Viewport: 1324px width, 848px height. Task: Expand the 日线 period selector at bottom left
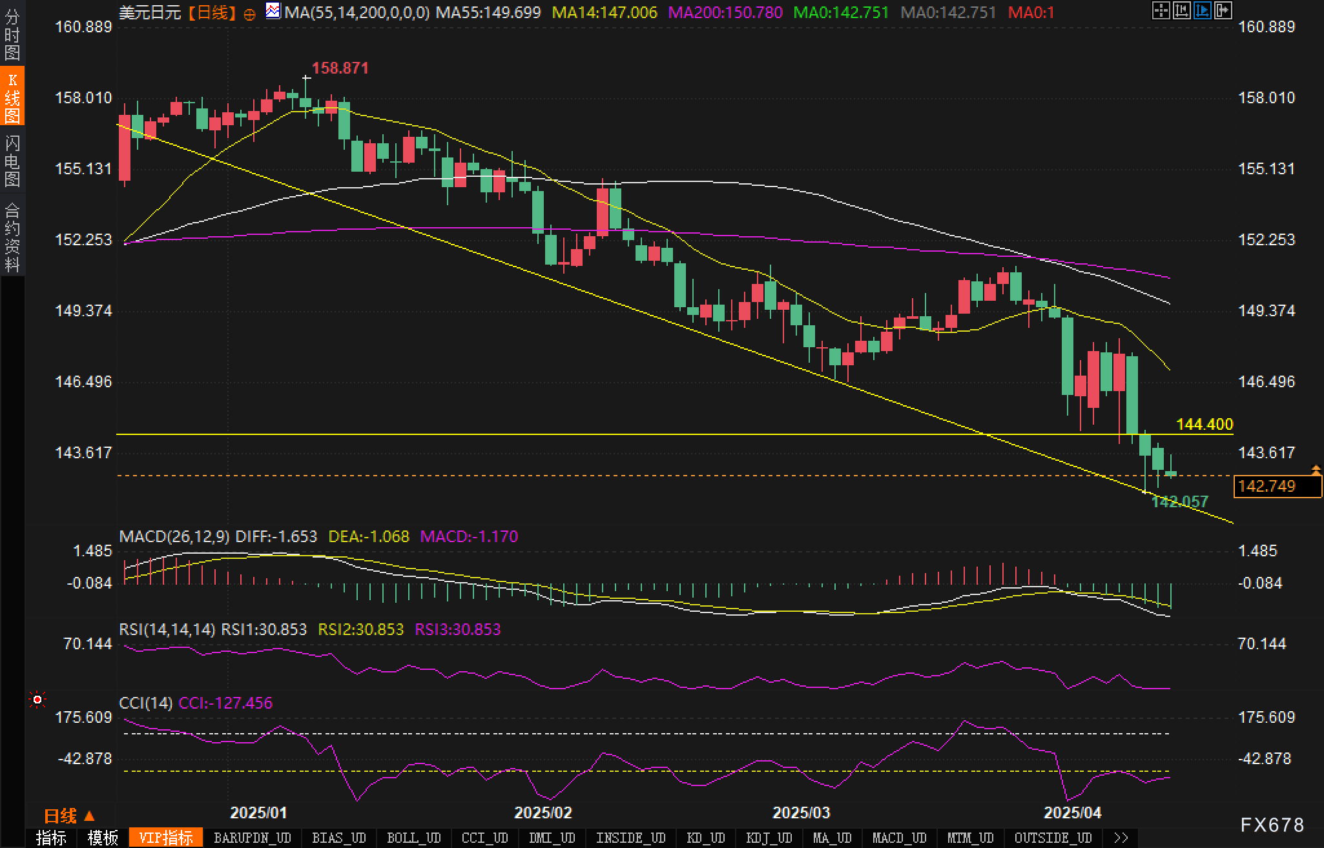70,816
